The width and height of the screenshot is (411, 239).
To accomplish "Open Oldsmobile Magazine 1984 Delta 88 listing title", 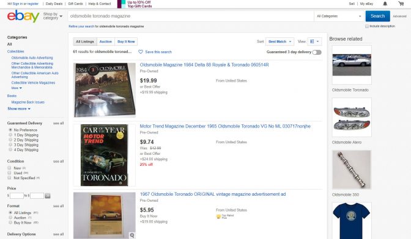I will click(204, 65).
